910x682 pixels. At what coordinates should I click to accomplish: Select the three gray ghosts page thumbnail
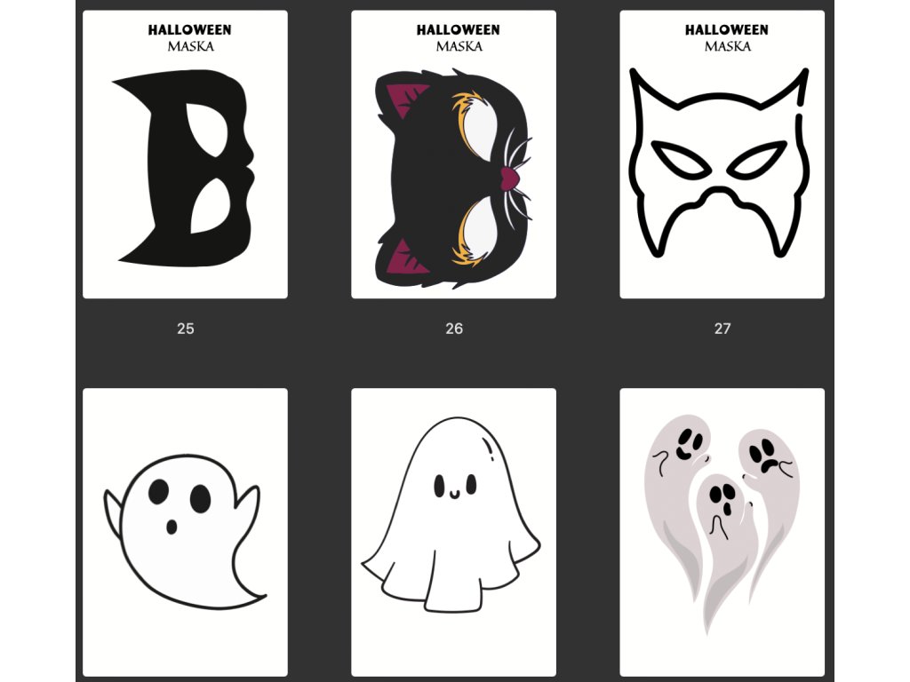click(x=722, y=532)
